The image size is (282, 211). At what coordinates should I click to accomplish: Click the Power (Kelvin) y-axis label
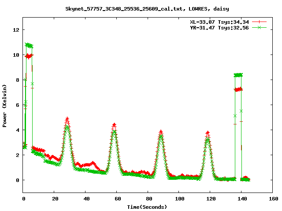click(5, 105)
